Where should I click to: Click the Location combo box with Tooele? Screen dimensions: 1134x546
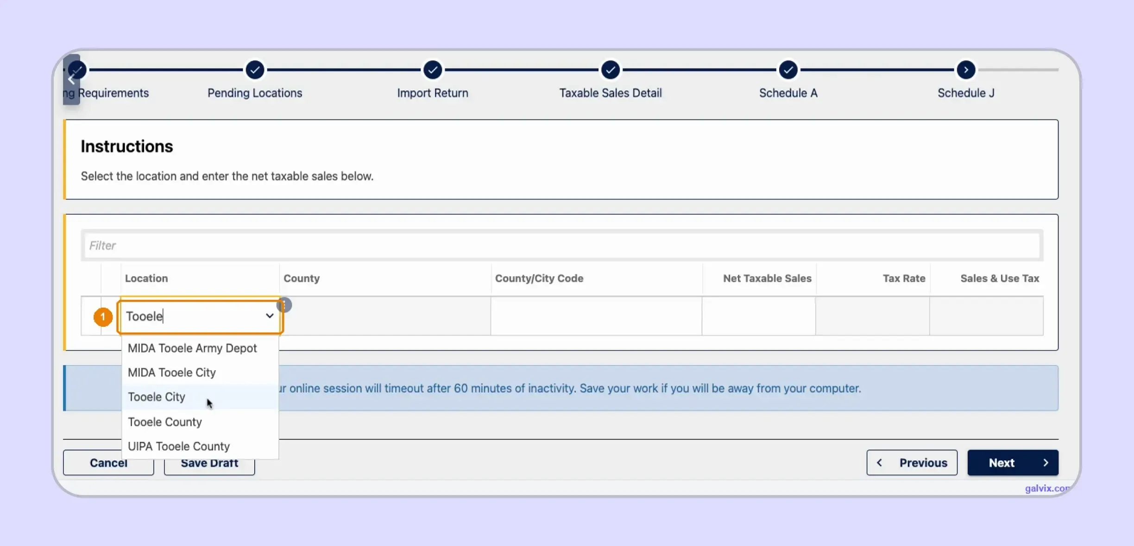click(x=200, y=316)
